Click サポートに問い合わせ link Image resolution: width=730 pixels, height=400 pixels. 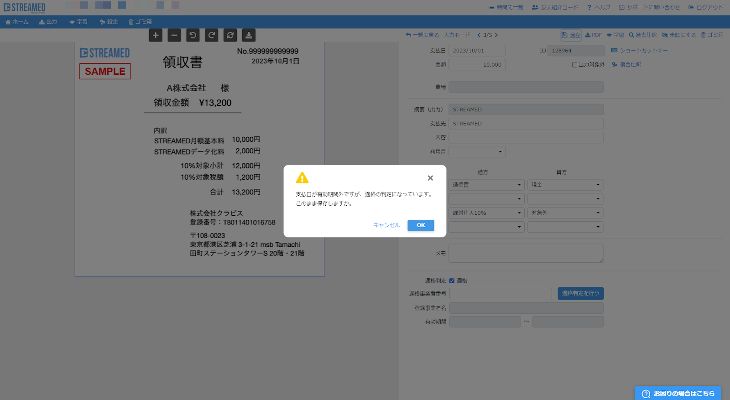[x=649, y=7]
